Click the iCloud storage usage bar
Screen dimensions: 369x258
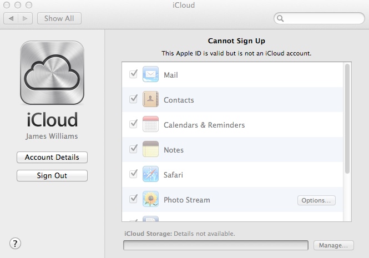(x=216, y=245)
